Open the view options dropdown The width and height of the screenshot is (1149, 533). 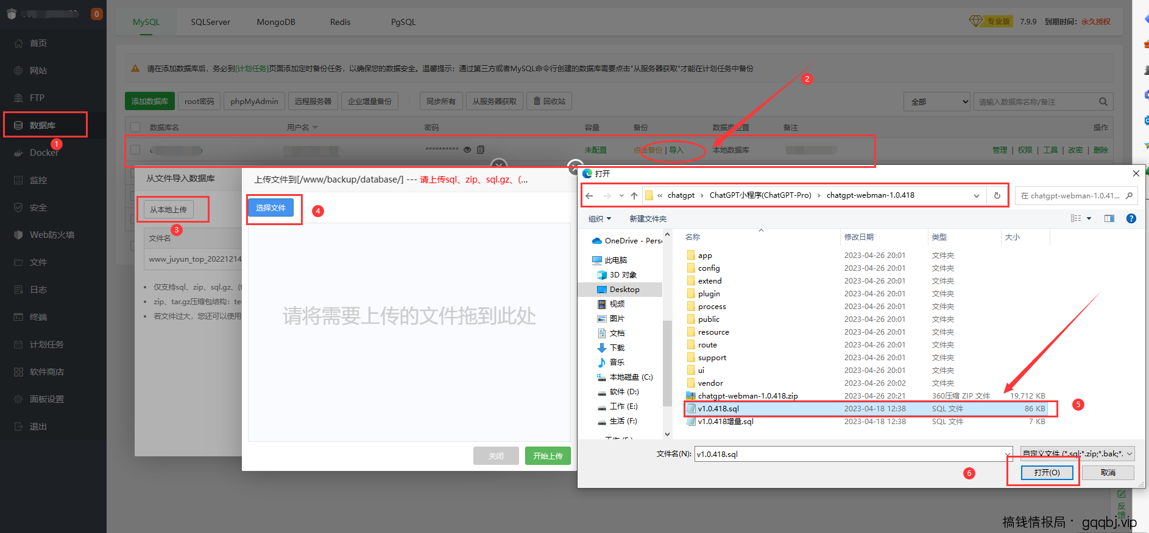1089,218
